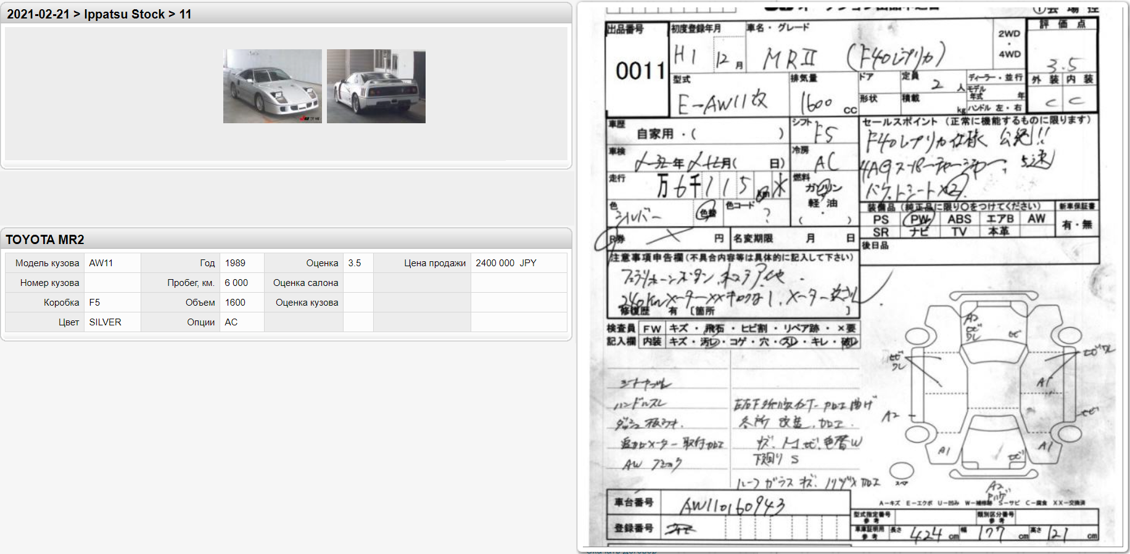Screen dimensions: 1130x554
Task: Select the engine volume value '1600'
Action: tap(235, 303)
